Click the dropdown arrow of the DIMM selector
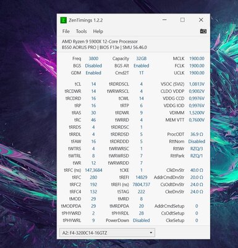Screen dimensions: 238x248 point(151,232)
